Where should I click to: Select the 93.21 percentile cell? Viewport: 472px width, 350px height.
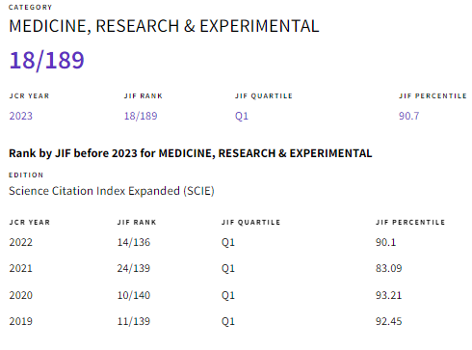coord(388,295)
